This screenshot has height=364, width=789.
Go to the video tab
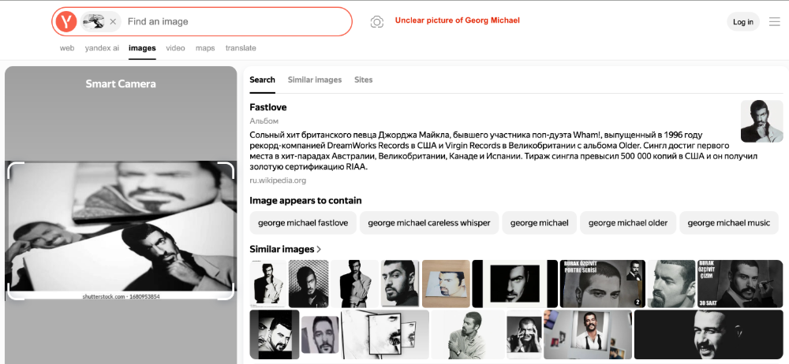(x=175, y=48)
